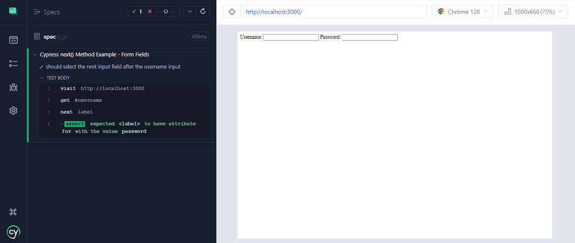The image size is (575, 243).
Task: Open the viewport size 1000x660 dropdown
Action: (x=533, y=11)
